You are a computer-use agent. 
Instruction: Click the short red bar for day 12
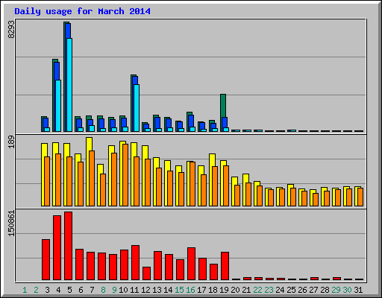[x=146, y=273]
